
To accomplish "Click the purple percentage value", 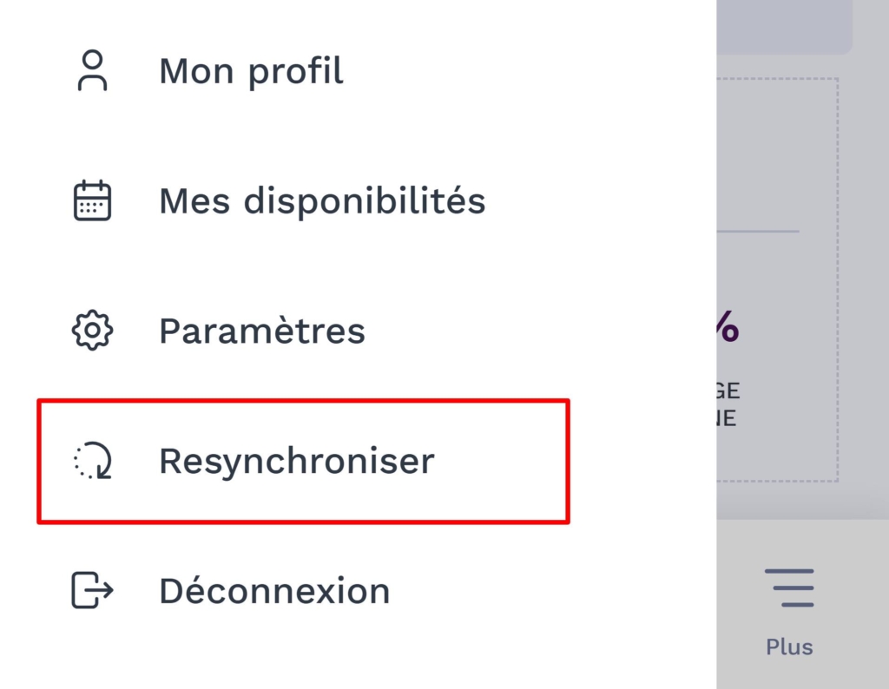I will tap(729, 327).
